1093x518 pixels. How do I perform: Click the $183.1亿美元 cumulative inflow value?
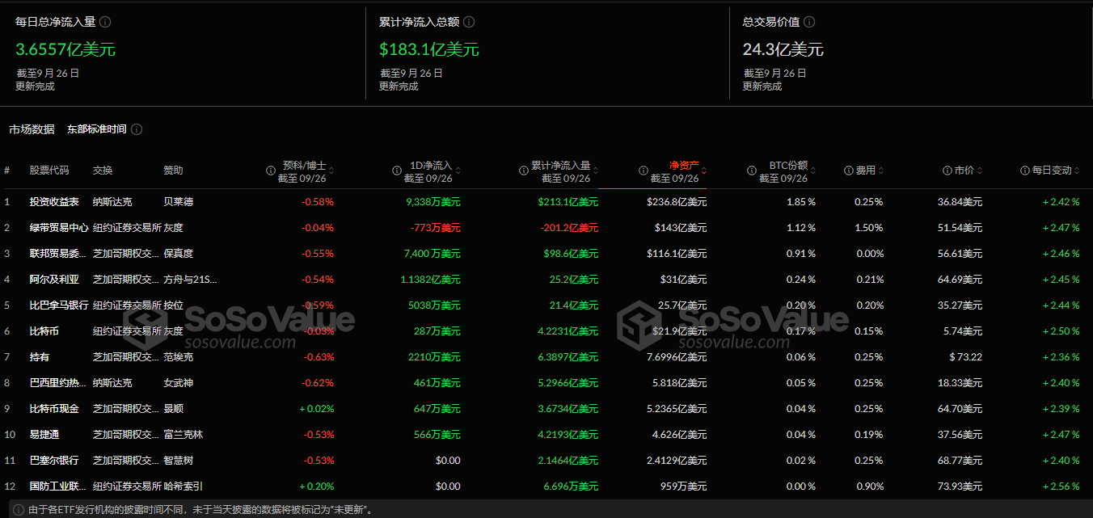point(429,49)
